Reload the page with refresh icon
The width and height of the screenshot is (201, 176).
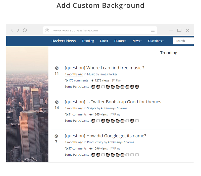pos(25,30)
